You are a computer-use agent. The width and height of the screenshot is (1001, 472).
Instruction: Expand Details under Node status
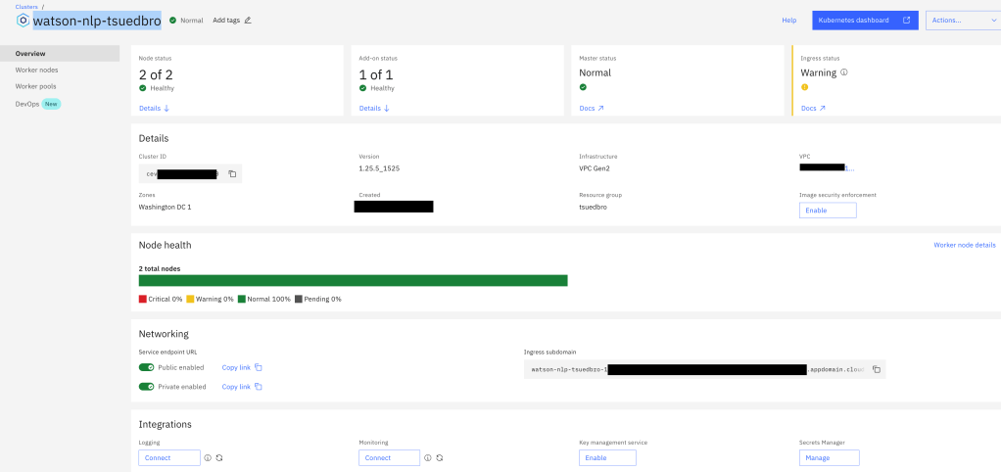tap(154, 109)
